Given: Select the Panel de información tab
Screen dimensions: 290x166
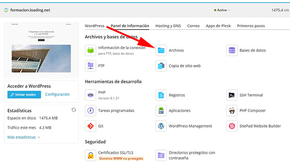Looking at the screenshot, I should tap(130, 26).
